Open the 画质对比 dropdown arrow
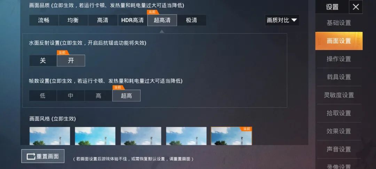Viewport: 376px width, 169px height. pyautogui.click(x=294, y=21)
